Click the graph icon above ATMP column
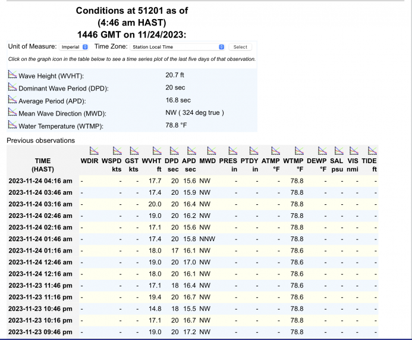412x340 pixels. 276,151
